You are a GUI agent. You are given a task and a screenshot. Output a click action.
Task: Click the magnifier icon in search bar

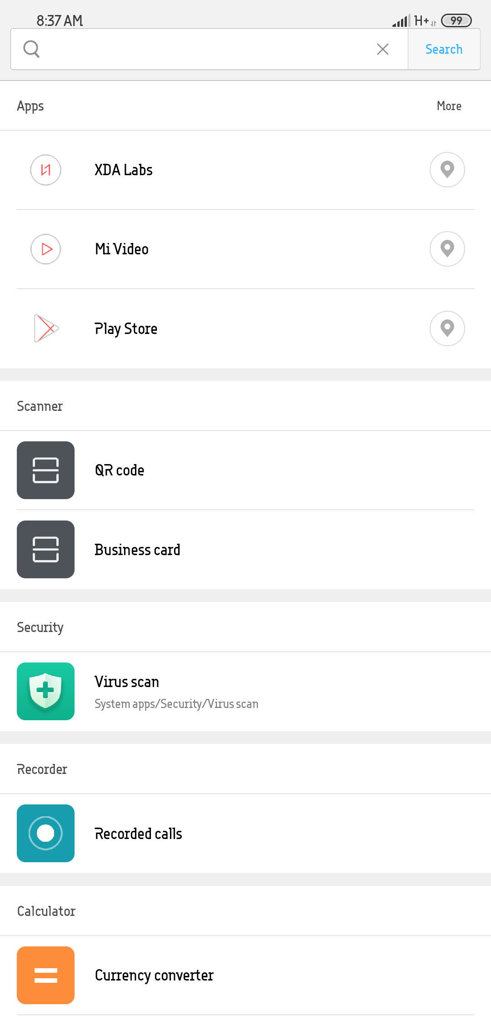31,49
